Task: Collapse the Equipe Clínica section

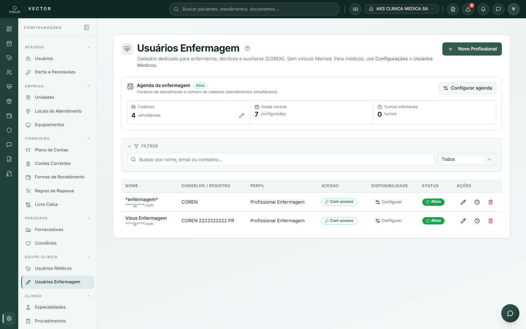Action: point(88,257)
